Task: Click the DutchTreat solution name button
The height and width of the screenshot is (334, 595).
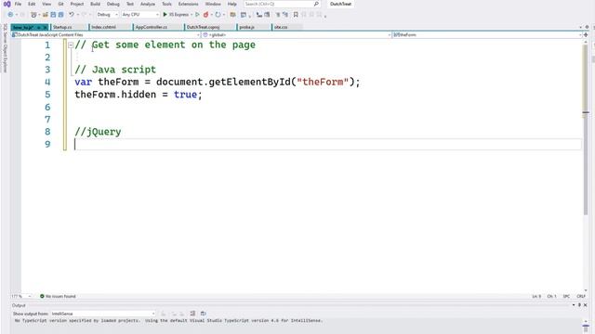Action: [x=341, y=4]
